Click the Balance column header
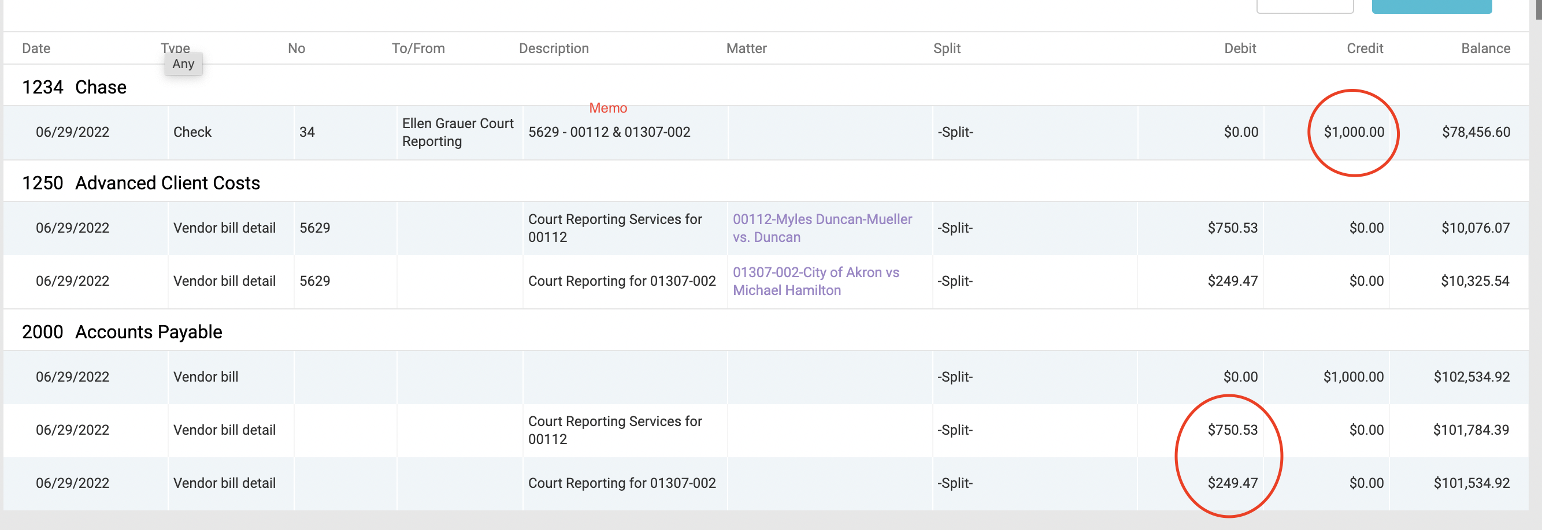1542x530 pixels. [1486, 48]
